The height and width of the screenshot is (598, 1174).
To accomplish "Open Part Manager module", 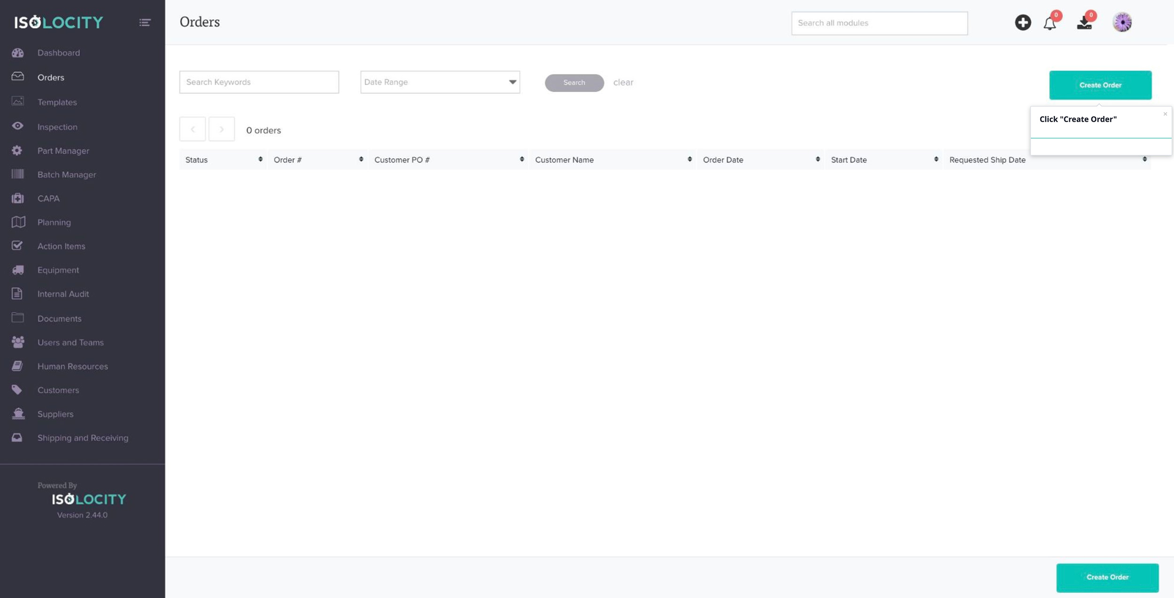I will (x=63, y=151).
